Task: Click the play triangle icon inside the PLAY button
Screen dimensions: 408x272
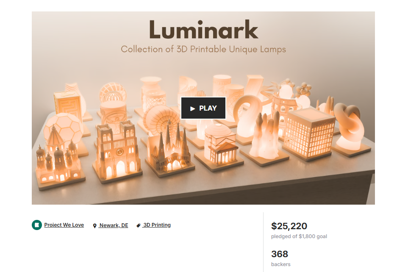Action: [x=192, y=108]
